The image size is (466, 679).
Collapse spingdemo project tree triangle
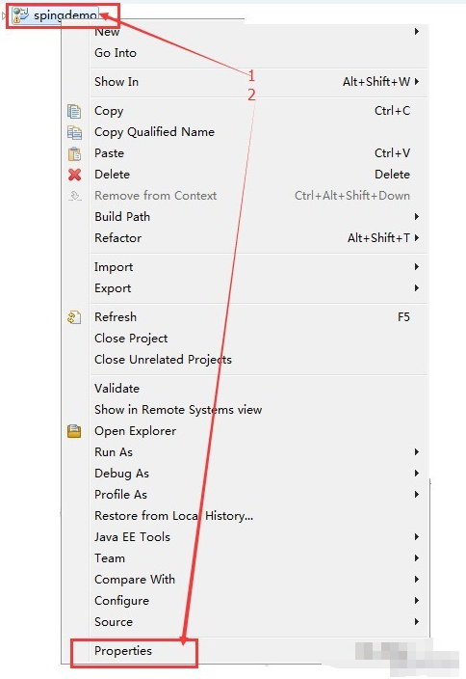(4, 15)
